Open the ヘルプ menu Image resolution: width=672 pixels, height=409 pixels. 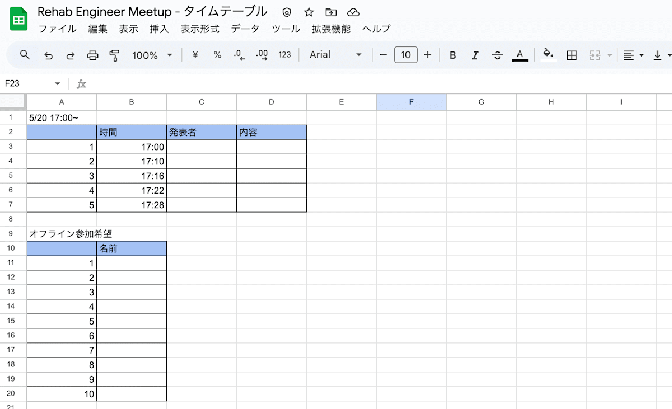pos(376,29)
